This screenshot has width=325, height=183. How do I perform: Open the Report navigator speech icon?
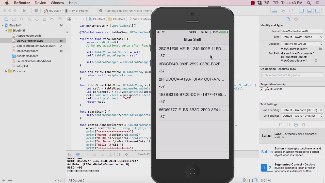(60, 19)
